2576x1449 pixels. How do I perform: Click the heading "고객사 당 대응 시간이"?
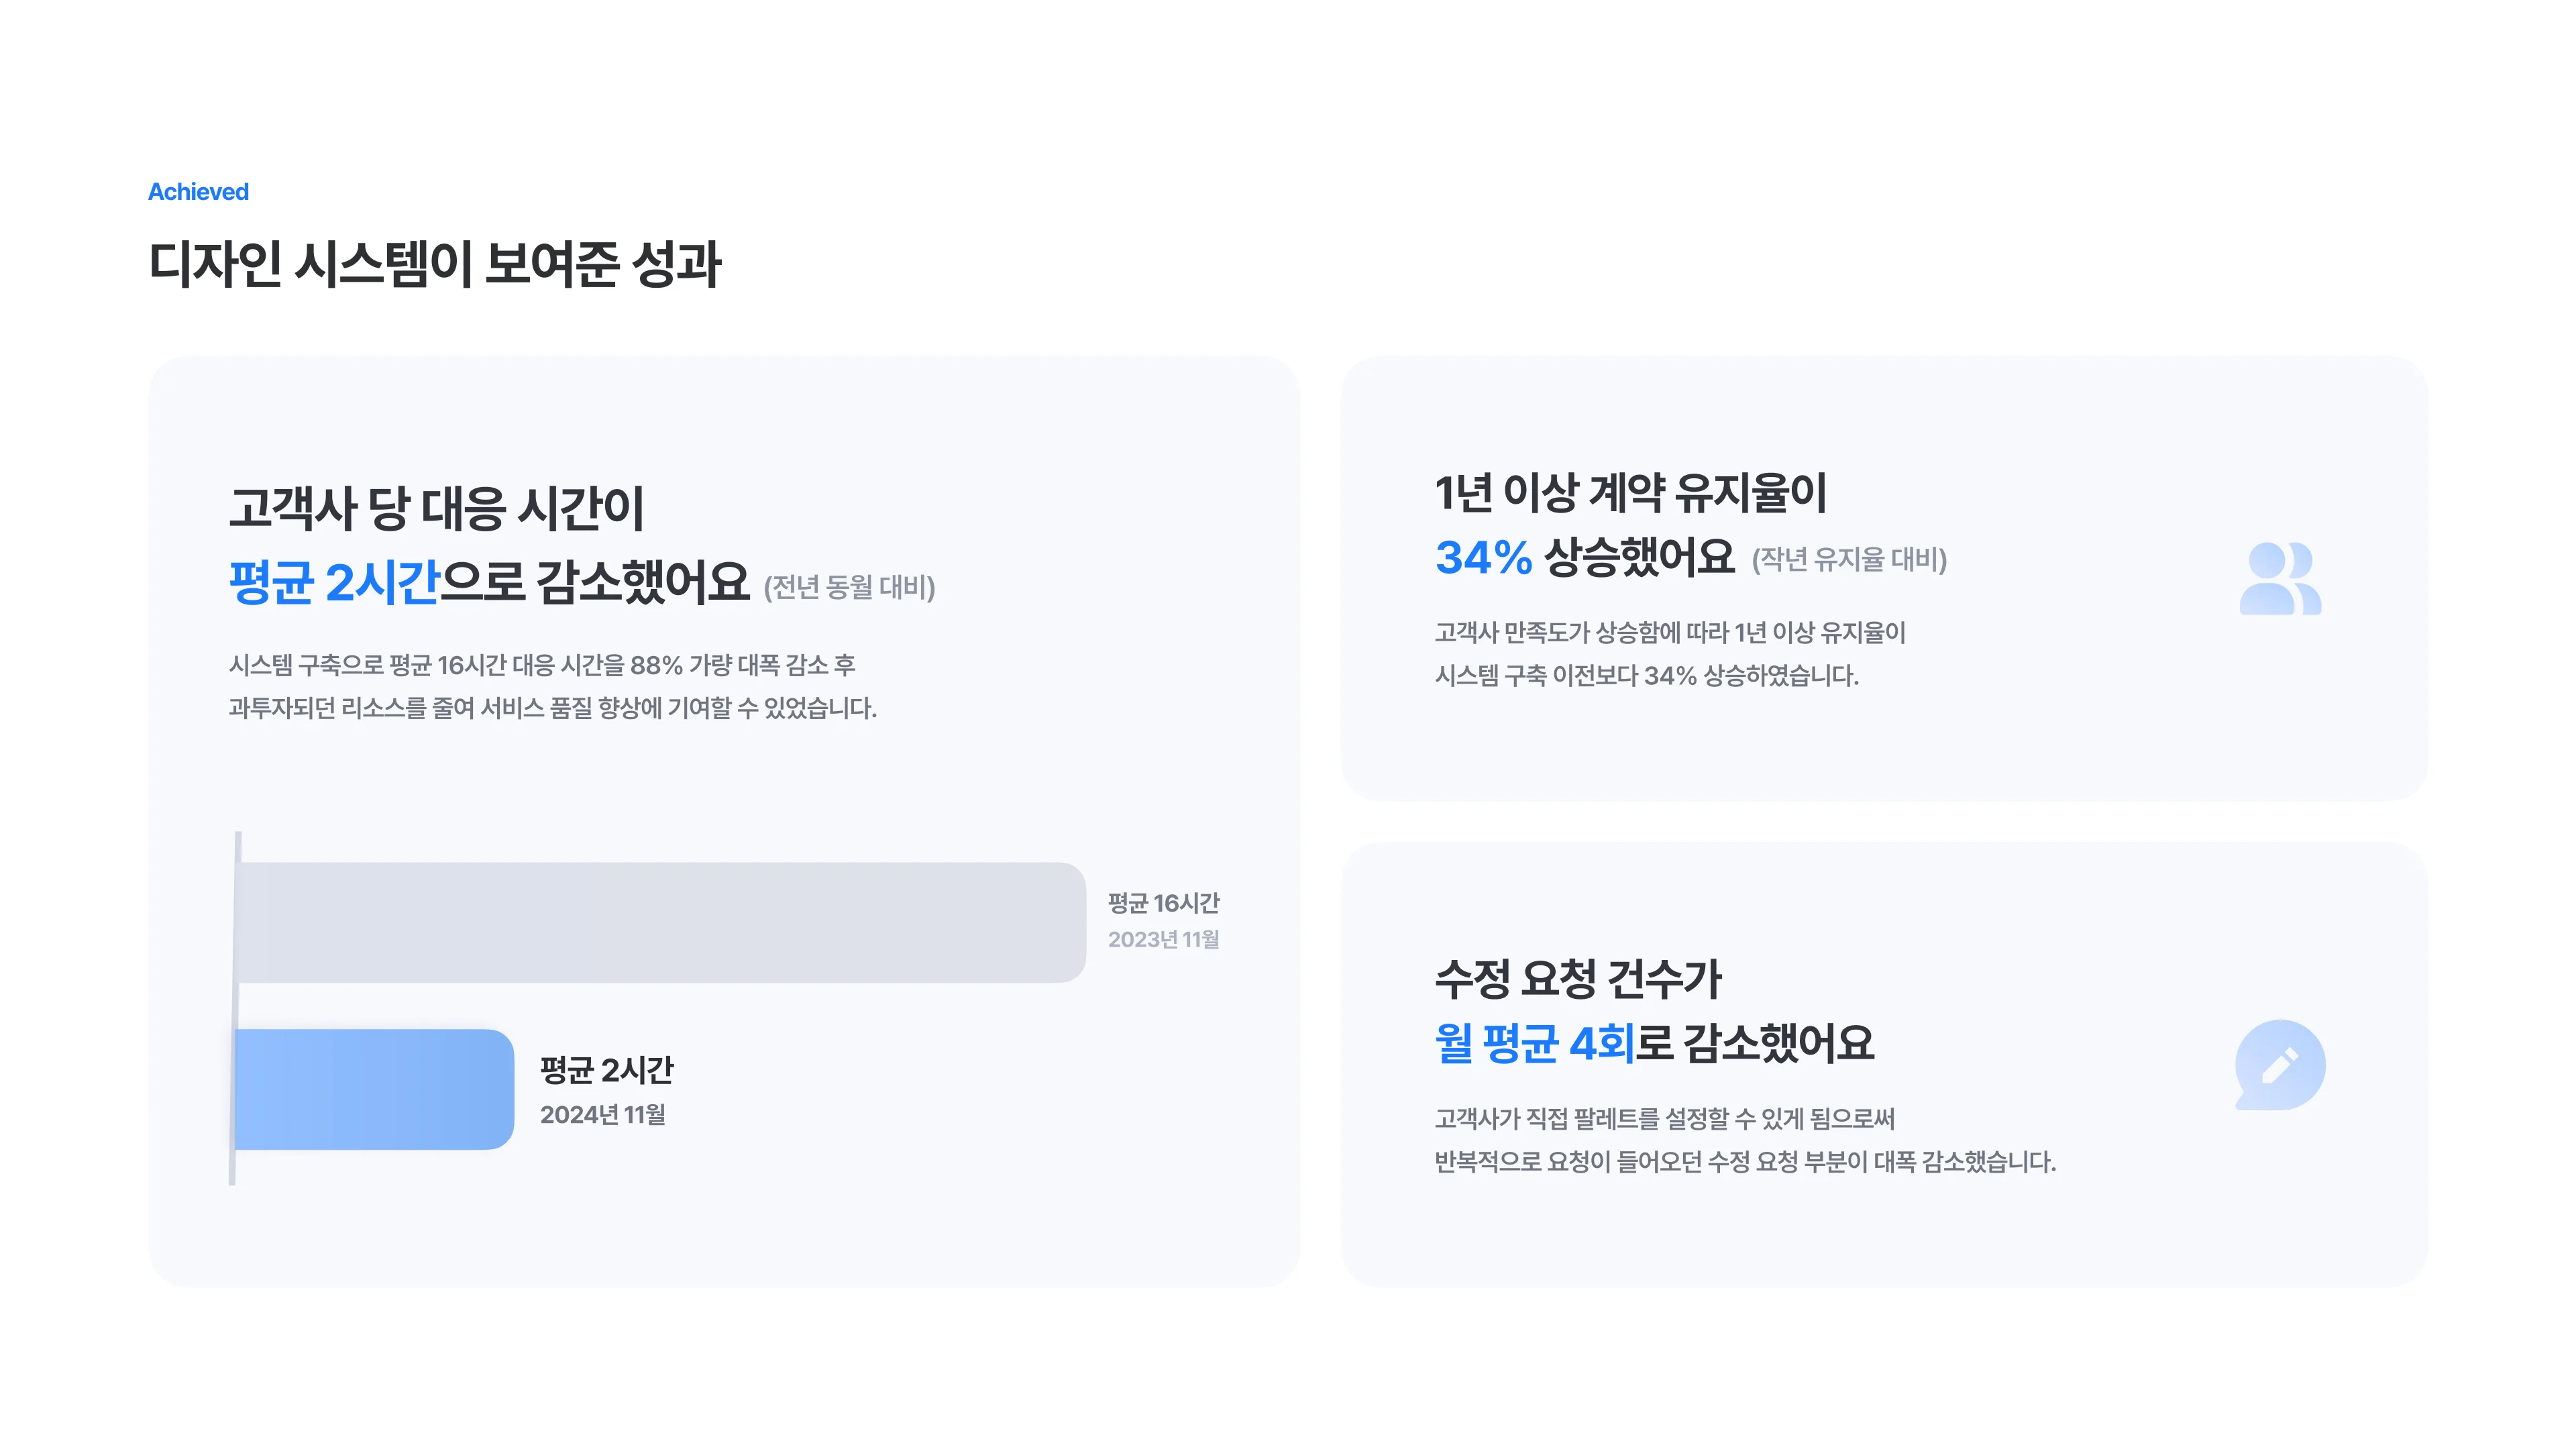pos(436,508)
